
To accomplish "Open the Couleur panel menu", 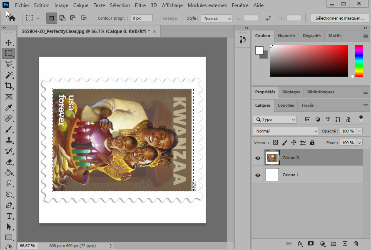I will [x=366, y=36].
